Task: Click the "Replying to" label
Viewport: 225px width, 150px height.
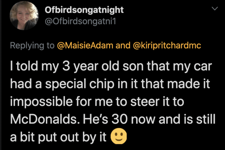Action: pos(32,46)
